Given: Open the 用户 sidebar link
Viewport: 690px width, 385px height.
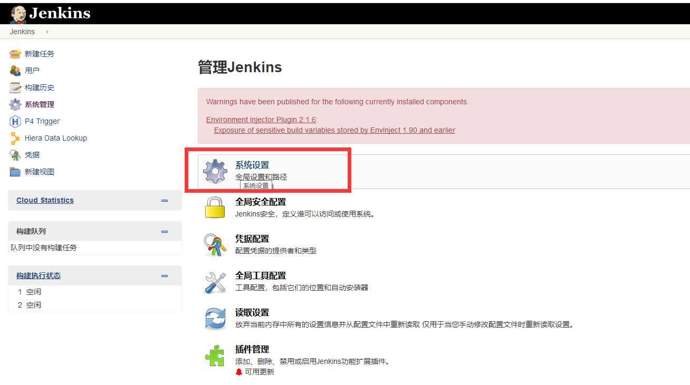Looking at the screenshot, I should coord(32,71).
